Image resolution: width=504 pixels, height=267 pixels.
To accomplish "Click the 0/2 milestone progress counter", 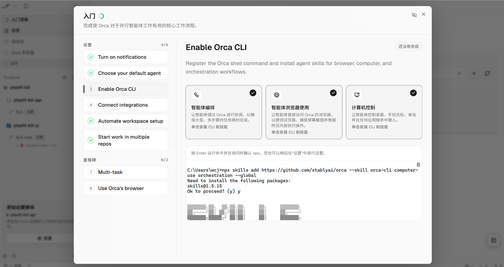I will [x=164, y=160].
